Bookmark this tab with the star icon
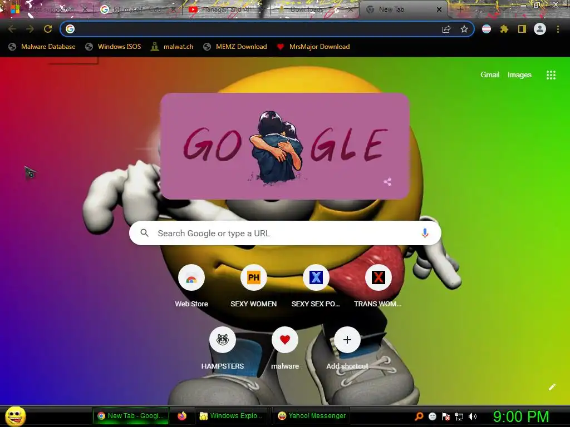Screen dimensions: 570x427 click(x=464, y=29)
